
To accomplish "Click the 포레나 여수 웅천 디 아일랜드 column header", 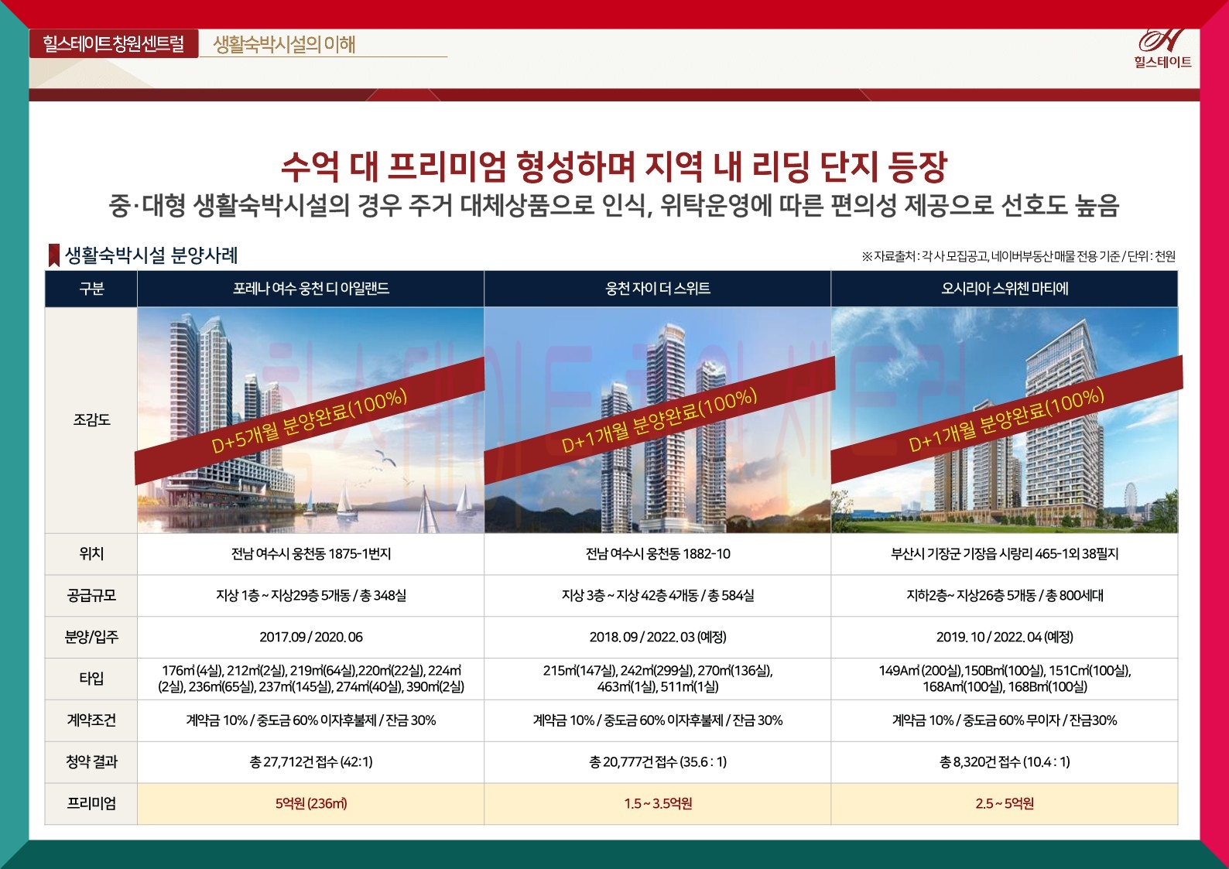I will 310,289.
